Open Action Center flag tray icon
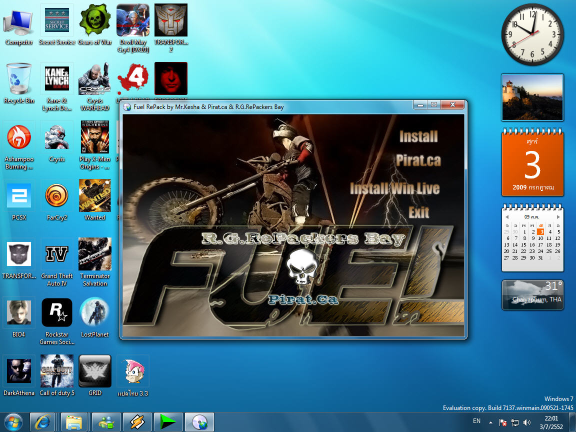The height and width of the screenshot is (432, 576). click(x=503, y=422)
